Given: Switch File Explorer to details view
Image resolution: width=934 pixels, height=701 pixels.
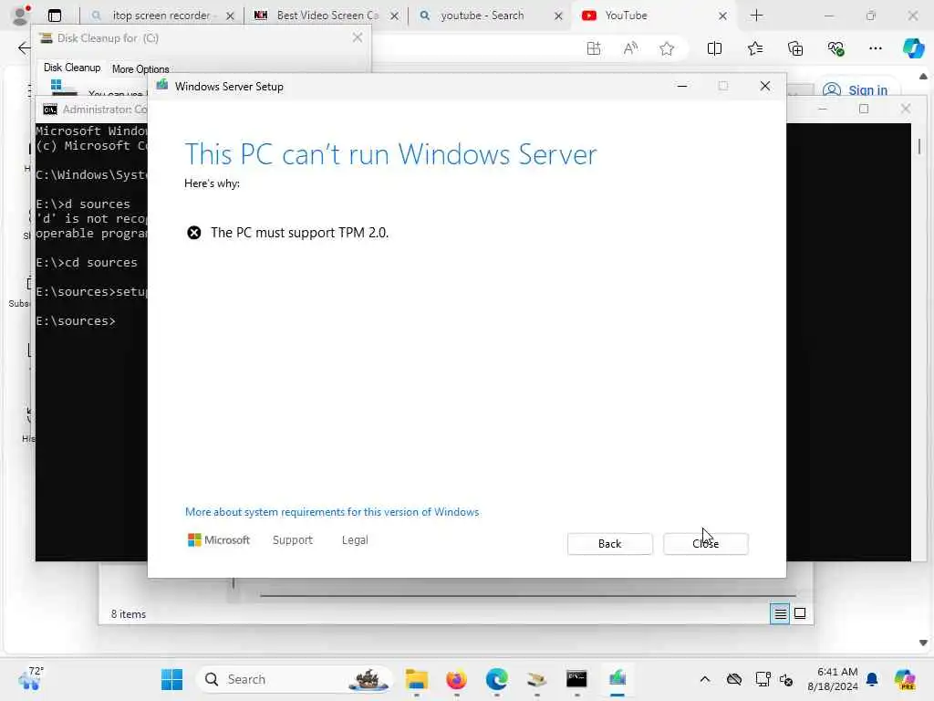Looking at the screenshot, I should (780, 613).
